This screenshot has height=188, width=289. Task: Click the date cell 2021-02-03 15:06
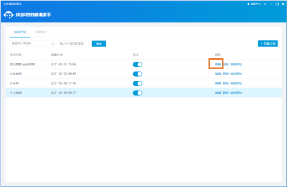click(x=63, y=64)
